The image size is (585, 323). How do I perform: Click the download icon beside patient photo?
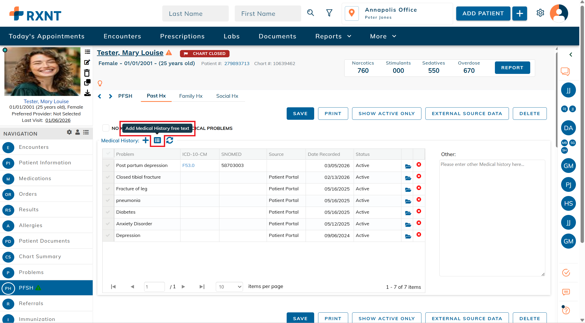87,93
